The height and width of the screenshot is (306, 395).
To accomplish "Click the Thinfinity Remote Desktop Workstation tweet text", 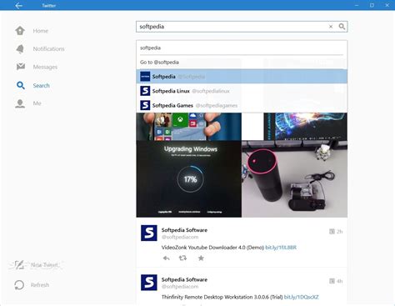I will (222, 297).
